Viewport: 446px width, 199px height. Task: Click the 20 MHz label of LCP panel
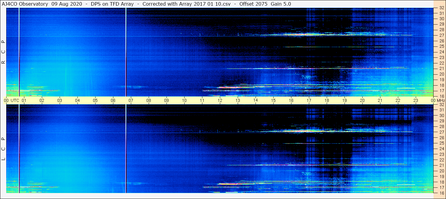tap(442, 171)
